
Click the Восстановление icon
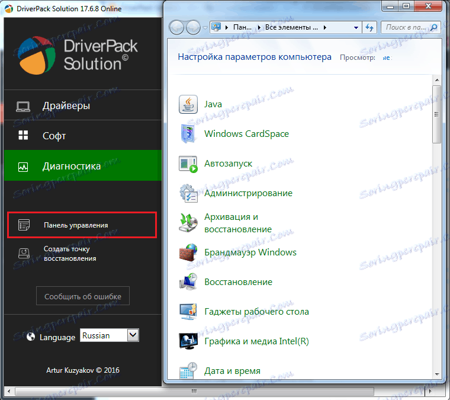(x=188, y=282)
